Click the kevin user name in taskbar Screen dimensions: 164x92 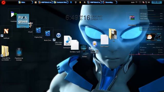(x=133, y=2)
